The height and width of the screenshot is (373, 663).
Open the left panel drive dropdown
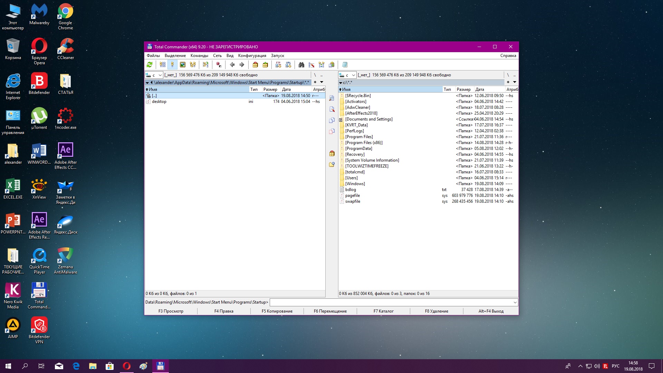154,75
